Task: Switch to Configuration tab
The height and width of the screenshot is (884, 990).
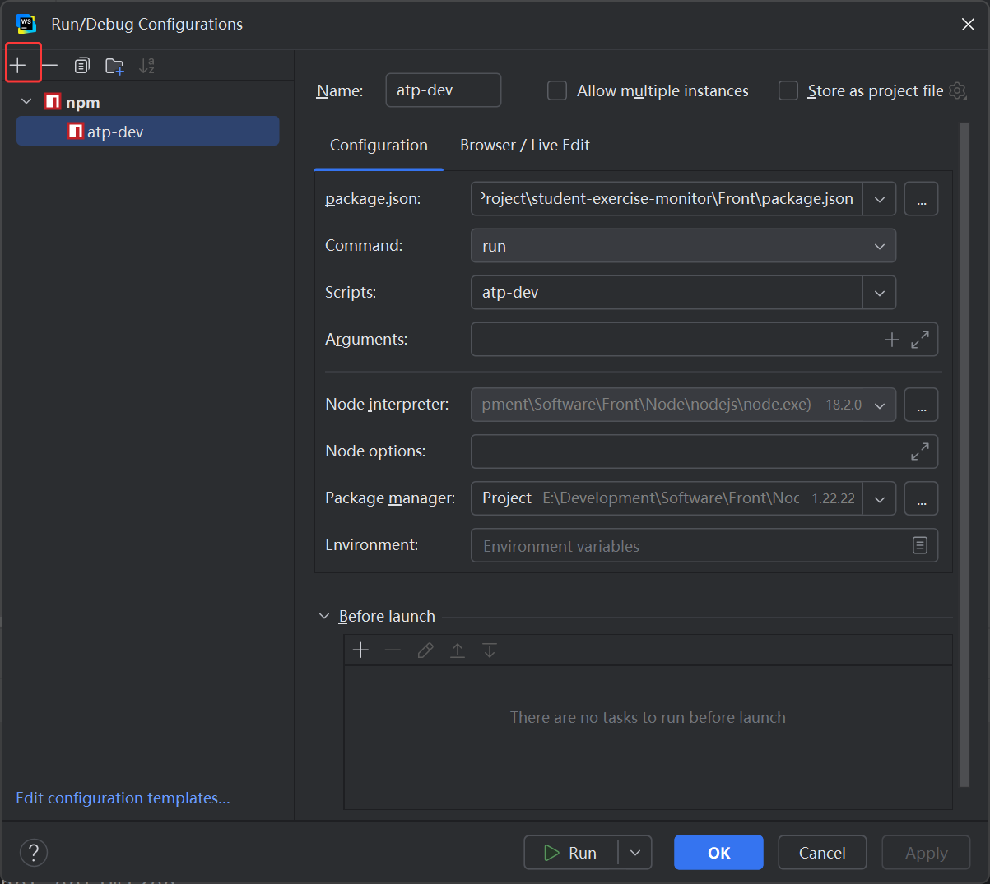Action: click(379, 145)
